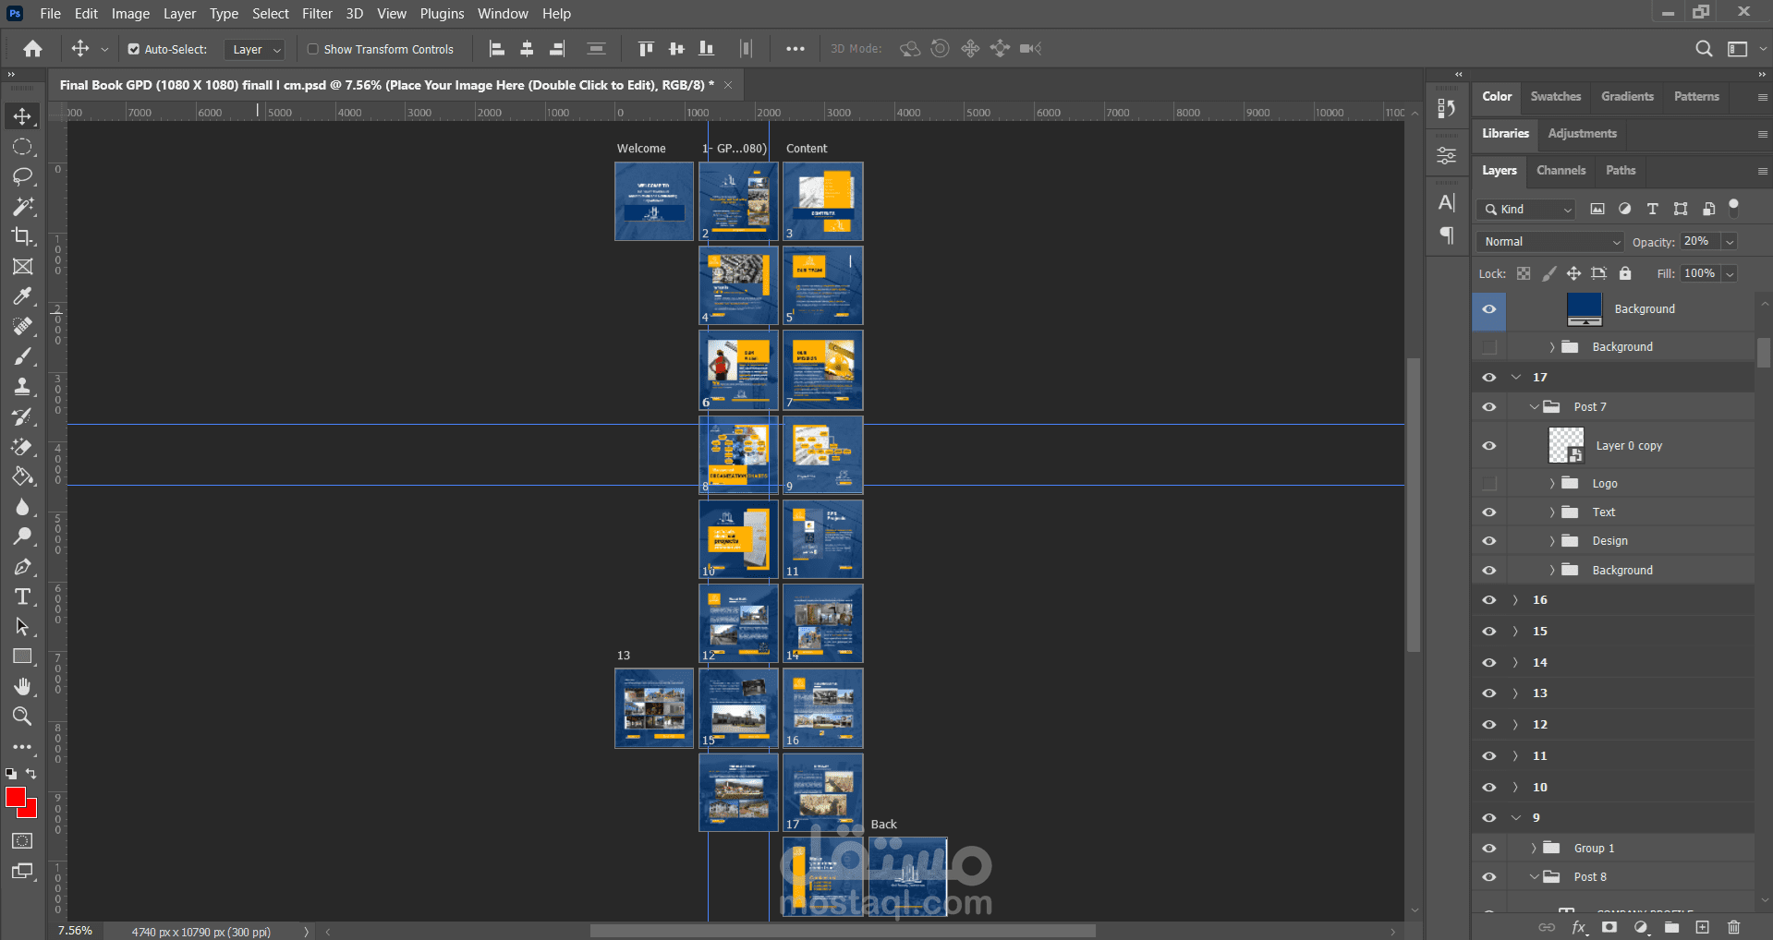Viewport: 1773px width, 940px height.
Task: Hide the Text group
Action: click(1488, 512)
